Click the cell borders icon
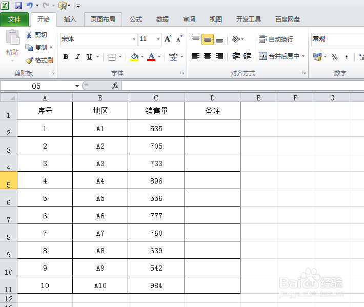Screen dimensions: 364x307 (112, 57)
